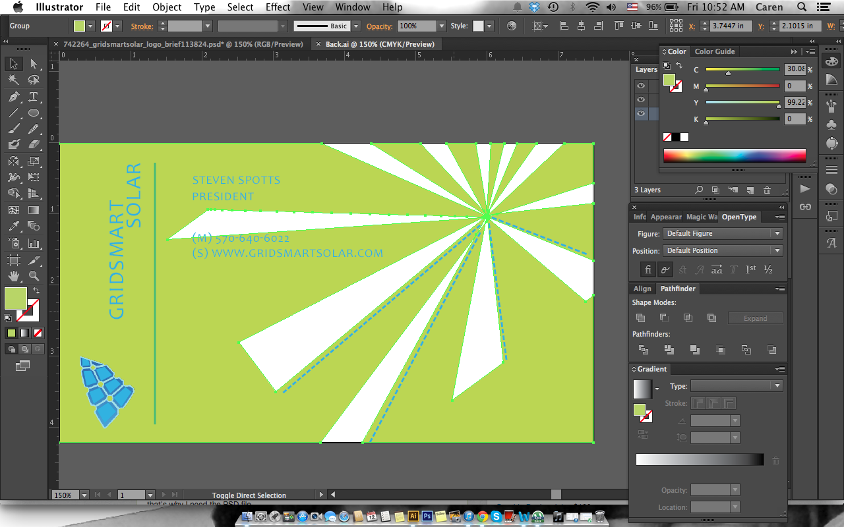Click the Expand button in Pathfinder
Viewport: 844px width, 527px height.
[755, 318]
